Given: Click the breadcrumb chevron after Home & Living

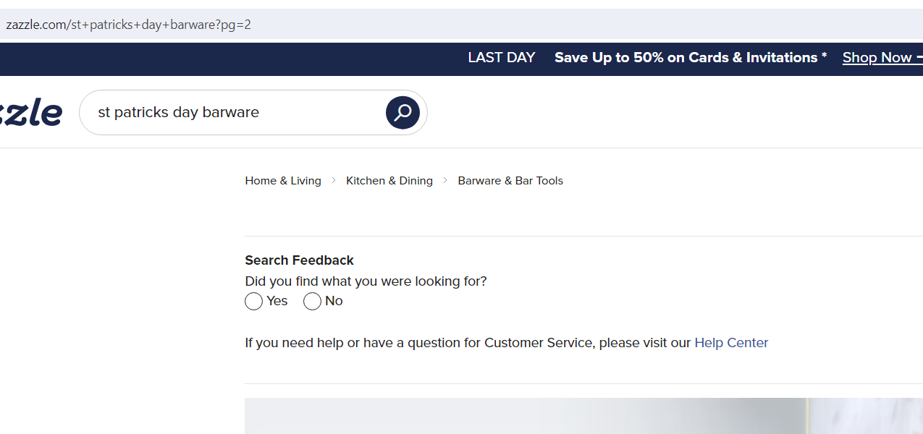Looking at the screenshot, I should click(x=334, y=181).
